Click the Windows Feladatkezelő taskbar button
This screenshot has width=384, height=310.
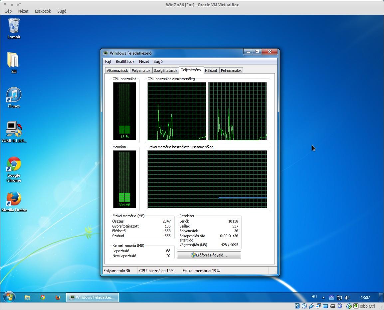[92, 297]
